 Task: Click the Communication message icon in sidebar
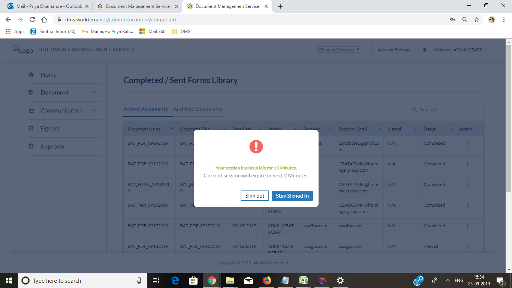31,111
